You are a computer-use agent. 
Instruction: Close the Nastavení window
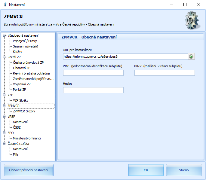[199, 5]
